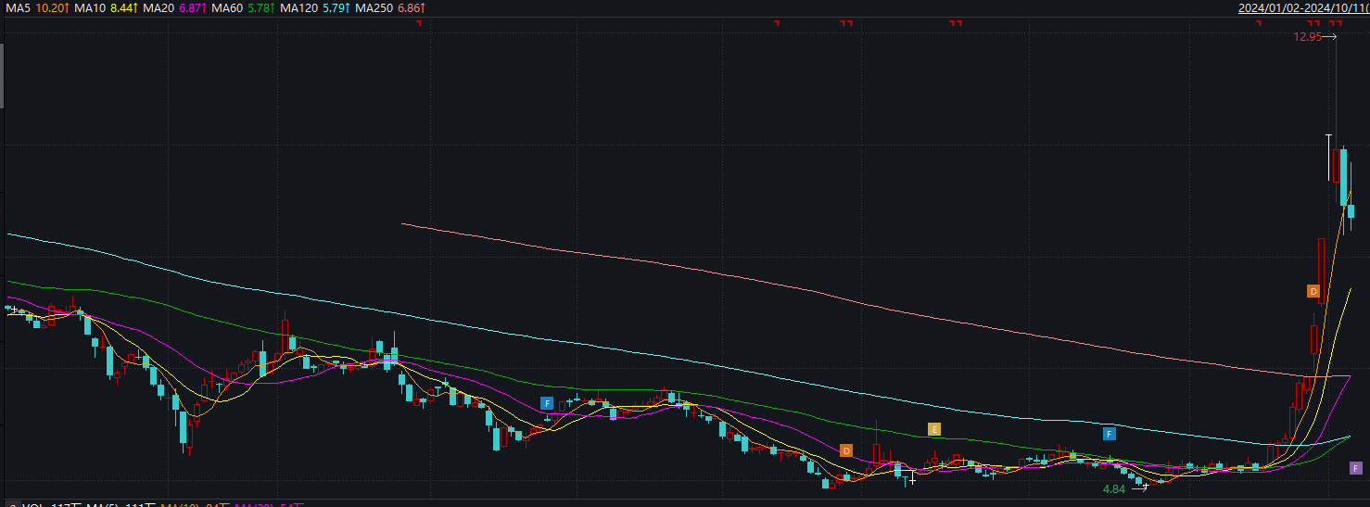The width and height of the screenshot is (1370, 507).
Task: Click the 4.84 low price label
Action: pyautogui.click(x=1113, y=488)
